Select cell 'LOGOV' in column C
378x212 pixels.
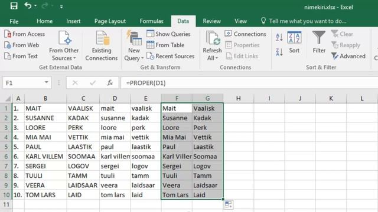coord(83,166)
